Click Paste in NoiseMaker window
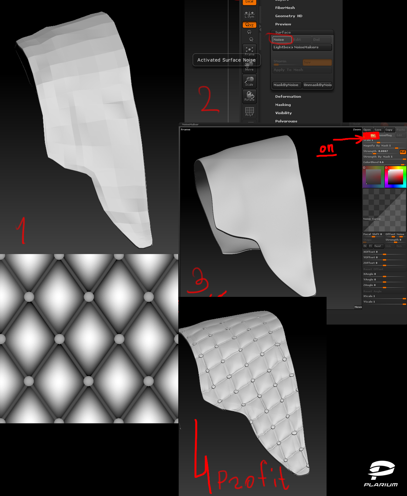This screenshot has height=496, width=407. [401, 130]
